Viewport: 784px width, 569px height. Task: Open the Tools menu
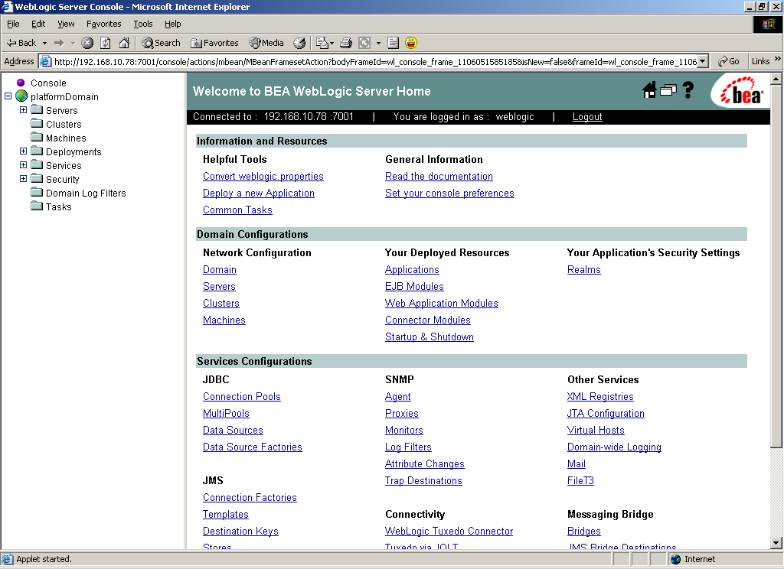(x=143, y=24)
